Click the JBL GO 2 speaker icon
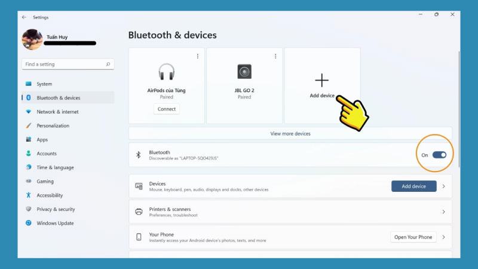This screenshot has height=269, width=478. pyautogui.click(x=244, y=72)
